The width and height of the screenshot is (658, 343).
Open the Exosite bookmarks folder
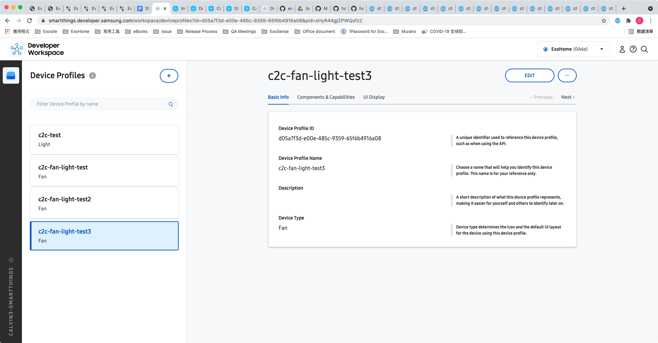(x=46, y=32)
